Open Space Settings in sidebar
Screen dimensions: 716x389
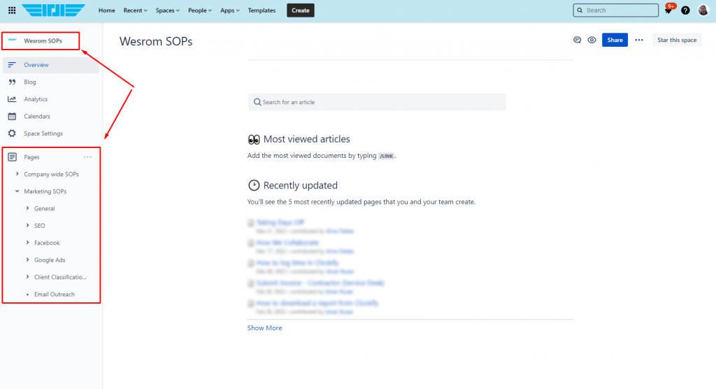point(43,133)
